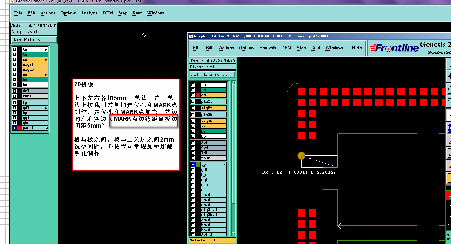Select 'drl' layer name in back window
451x244 pixels.
(x=35, y=91)
